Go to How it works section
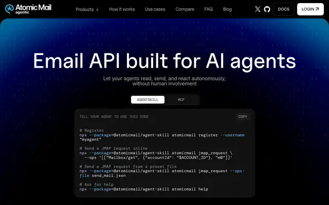329x205 pixels. (x=122, y=9)
